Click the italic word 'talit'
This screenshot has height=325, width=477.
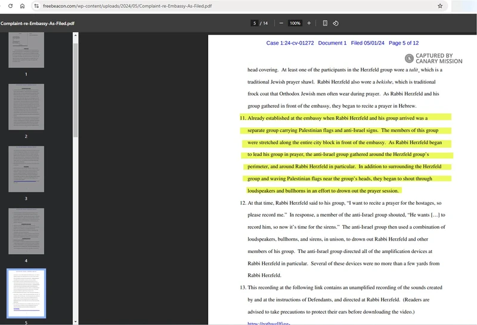click(x=413, y=70)
